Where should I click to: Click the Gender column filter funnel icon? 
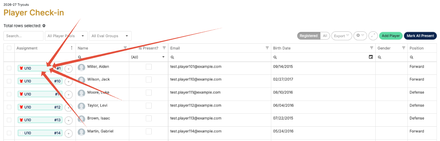click(404, 48)
